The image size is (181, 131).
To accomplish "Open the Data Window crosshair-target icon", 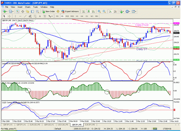I will 23,11.
